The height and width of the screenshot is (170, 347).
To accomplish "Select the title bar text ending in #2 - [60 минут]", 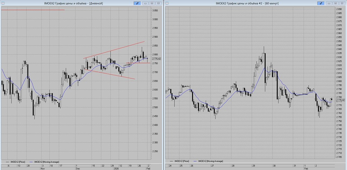I will click(x=247, y=3).
